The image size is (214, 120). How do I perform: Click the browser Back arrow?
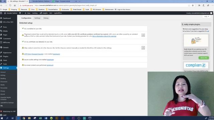pyautogui.click(x=1, y=5)
